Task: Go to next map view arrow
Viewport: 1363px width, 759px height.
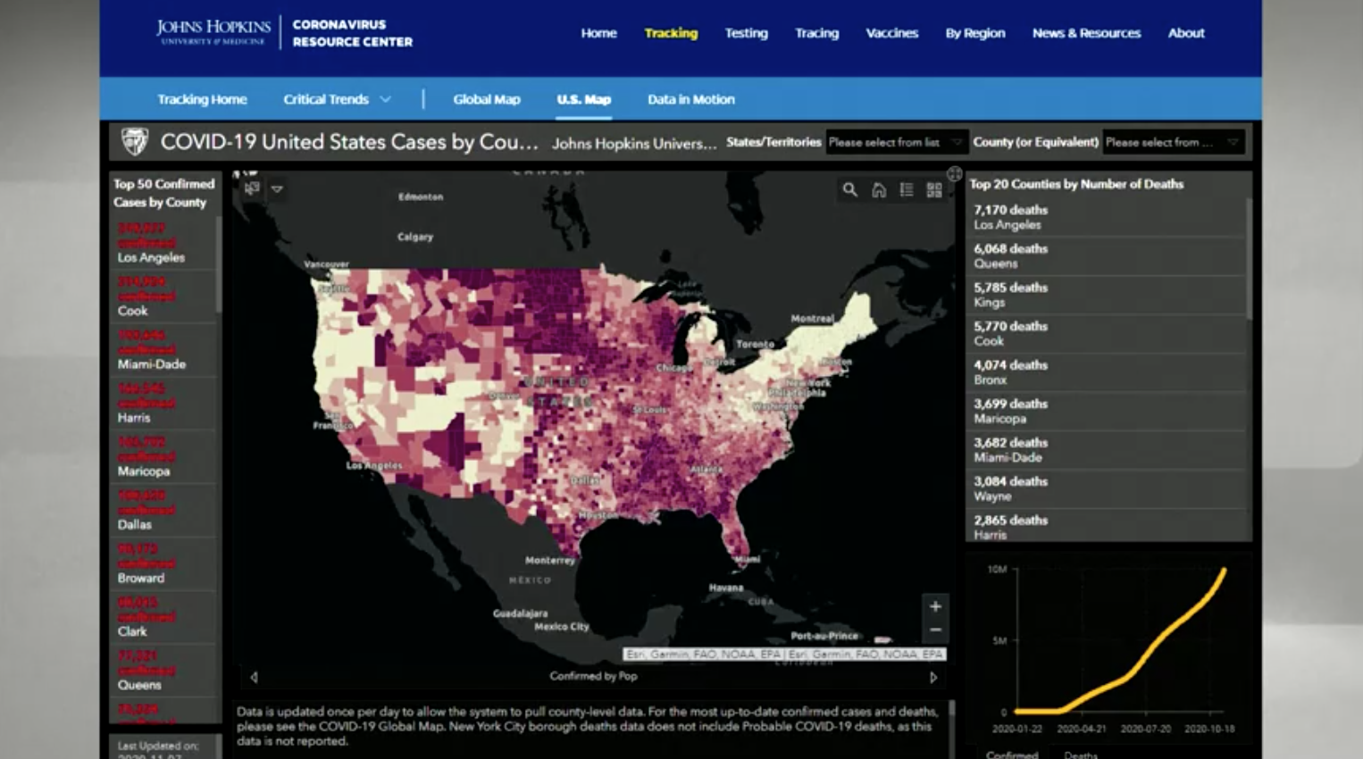Action: (933, 677)
